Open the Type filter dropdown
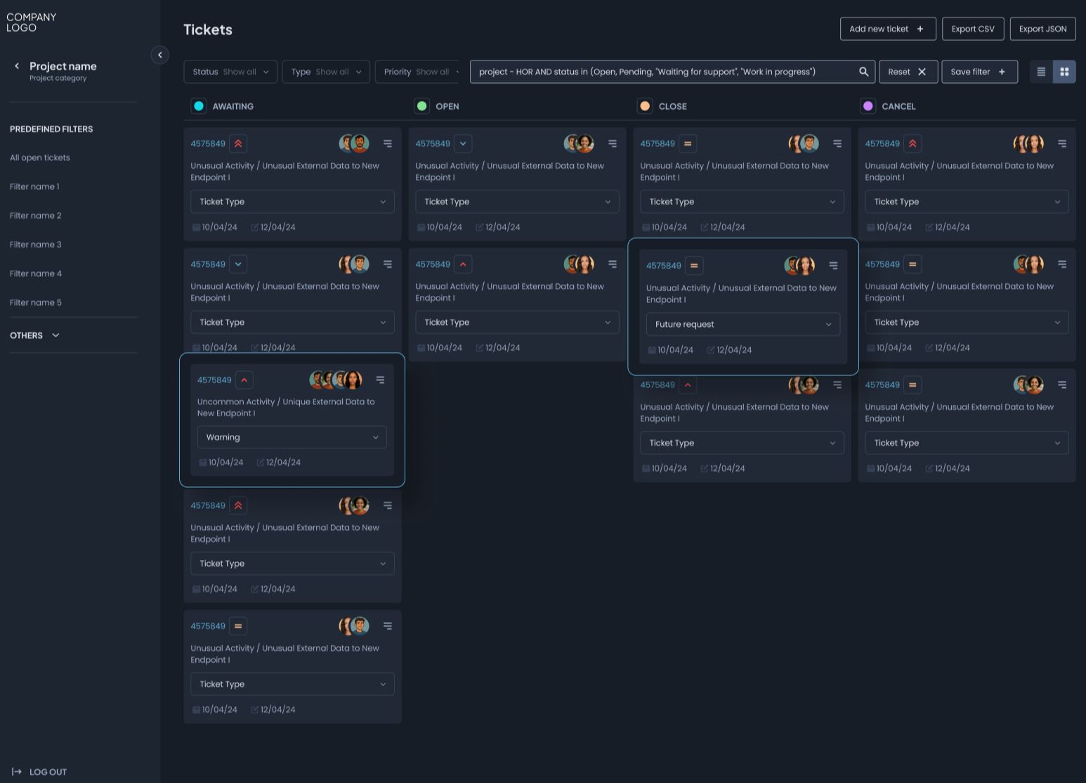Viewport: 1086px width, 783px height. click(x=326, y=72)
